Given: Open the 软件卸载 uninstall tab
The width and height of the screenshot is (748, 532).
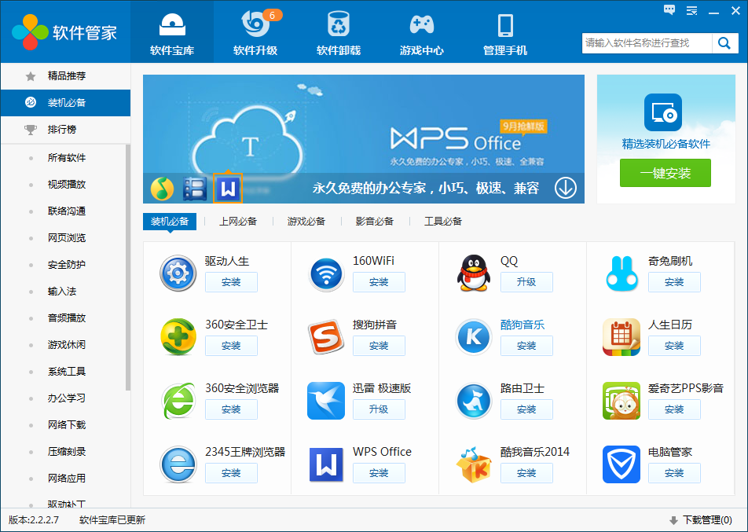Looking at the screenshot, I should pyautogui.click(x=339, y=32).
